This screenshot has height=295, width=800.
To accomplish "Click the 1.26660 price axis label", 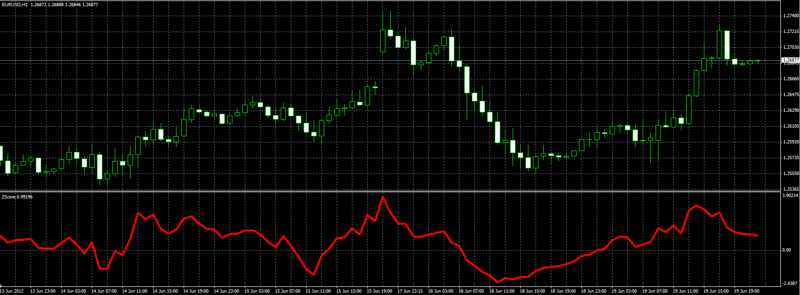I will click(790, 79).
